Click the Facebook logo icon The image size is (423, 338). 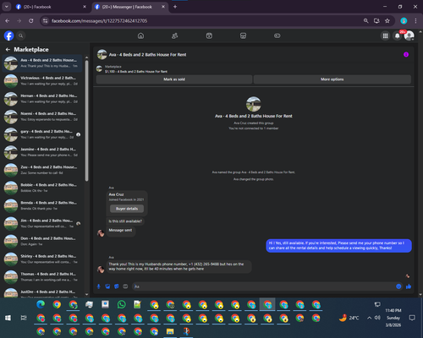[x=8, y=35]
